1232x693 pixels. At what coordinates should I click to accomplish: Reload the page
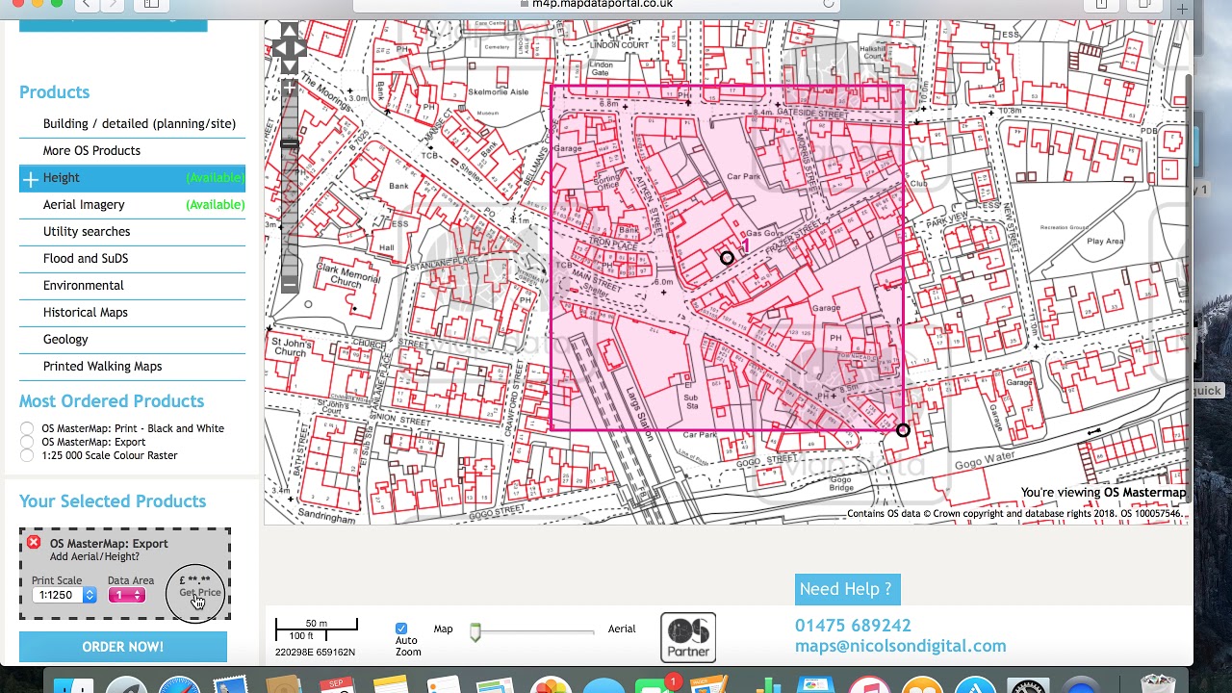click(x=828, y=4)
